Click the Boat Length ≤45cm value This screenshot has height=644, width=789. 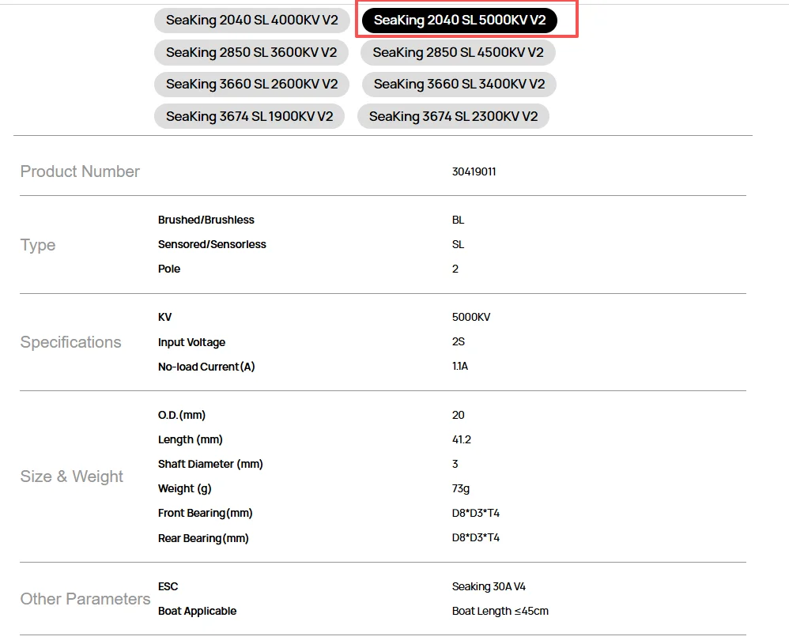pos(500,612)
